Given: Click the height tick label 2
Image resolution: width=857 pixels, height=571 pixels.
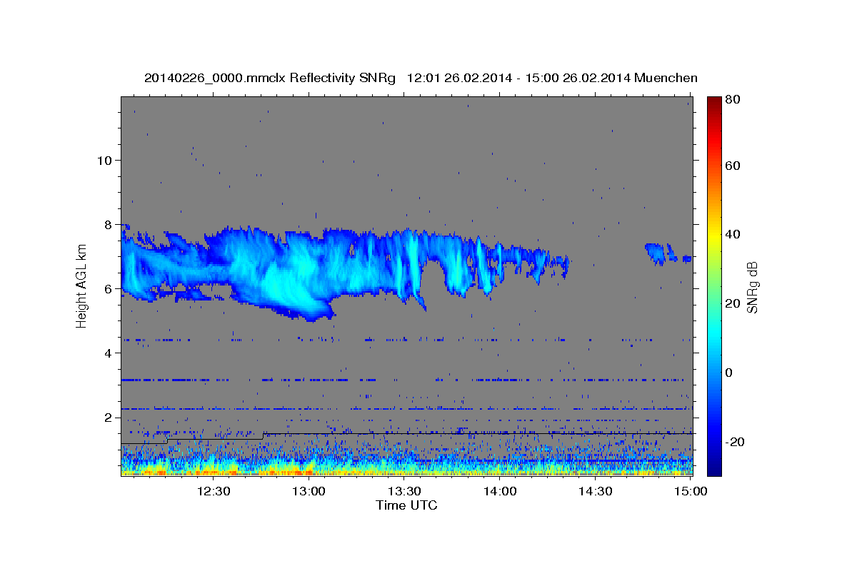Looking at the screenshot, I should click(109, 417).
